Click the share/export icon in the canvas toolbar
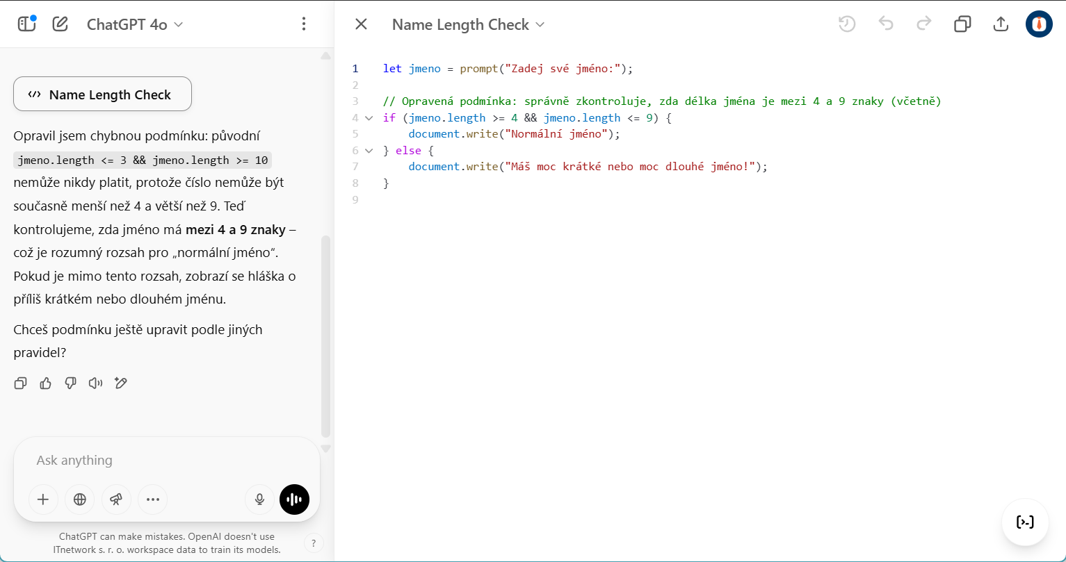 point(1000,24)
